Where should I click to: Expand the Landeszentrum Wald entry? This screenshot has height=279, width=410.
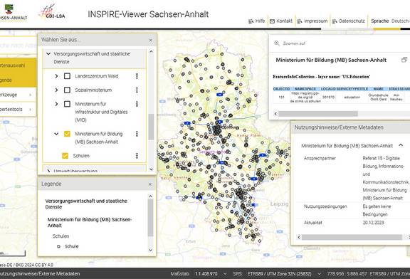(x=56, y=76)
